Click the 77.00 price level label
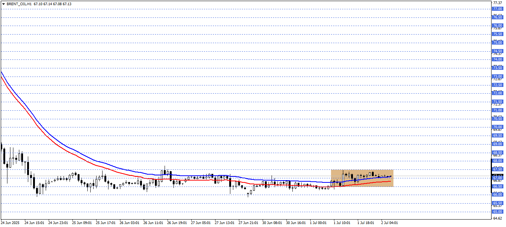506x227 pixels. coord(497,9)
